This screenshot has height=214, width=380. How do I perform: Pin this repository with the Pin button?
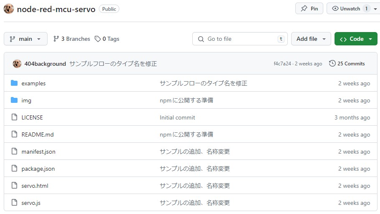click(x=309, y=8)
